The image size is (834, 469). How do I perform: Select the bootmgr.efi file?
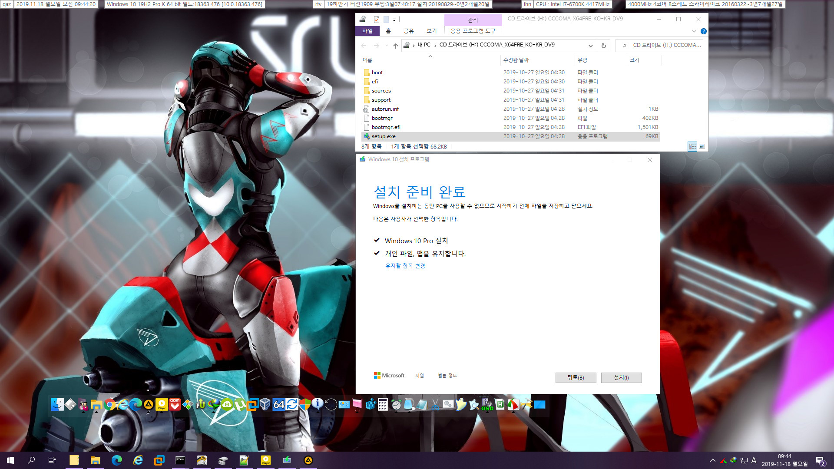[386, 127]
